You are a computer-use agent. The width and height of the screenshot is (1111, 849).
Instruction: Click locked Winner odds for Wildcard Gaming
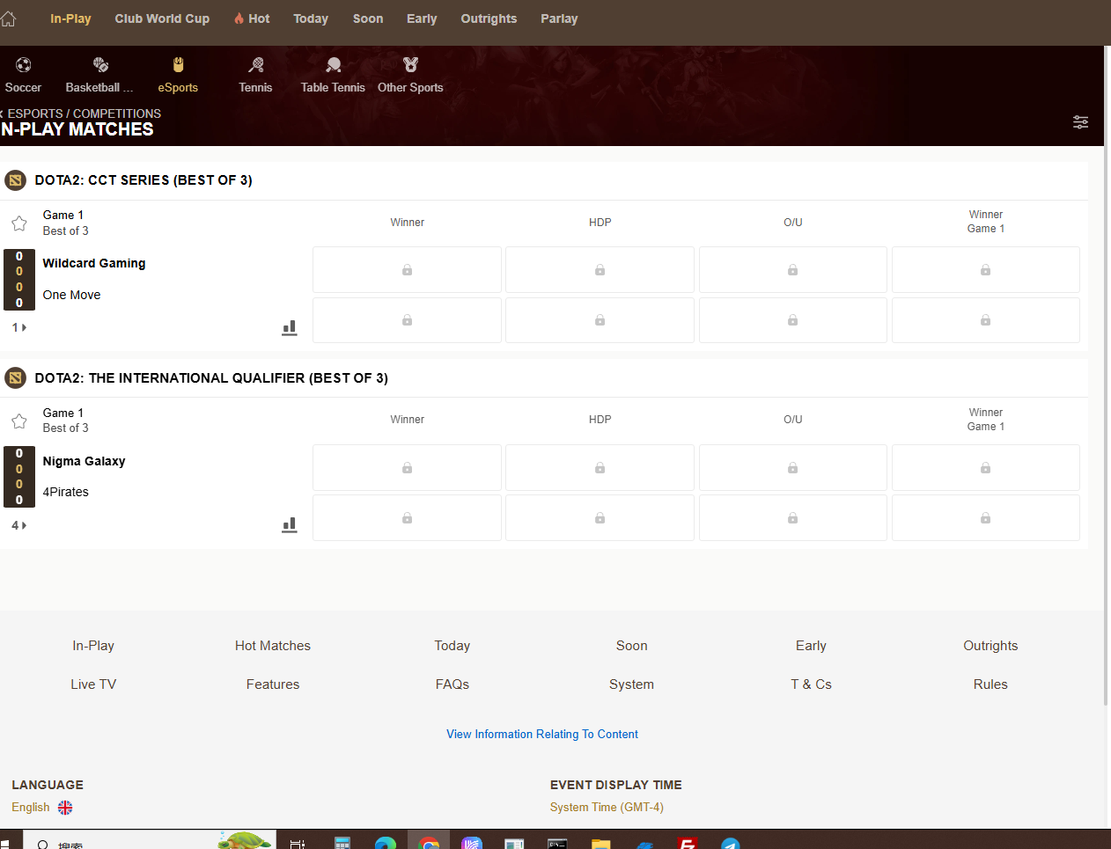(407, 269)
